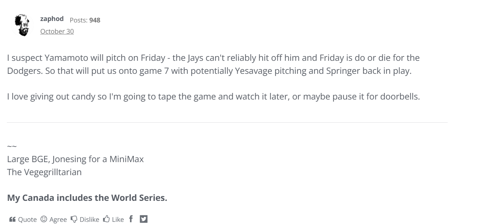Click the Posts: label next to username

tap(79, 21)
